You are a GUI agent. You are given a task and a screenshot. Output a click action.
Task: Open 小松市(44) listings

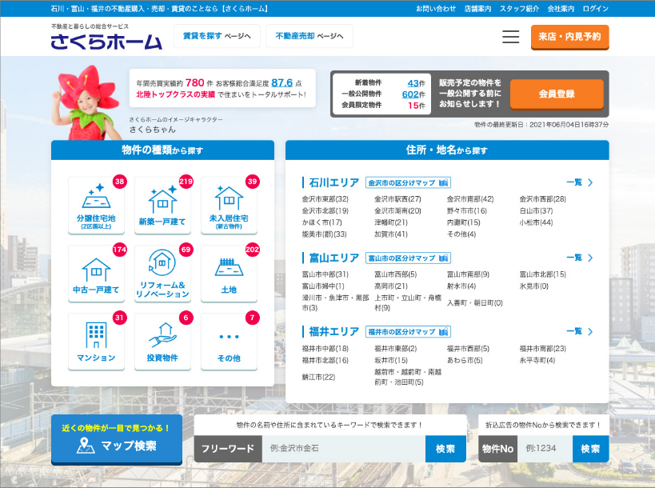click(537, 222)
